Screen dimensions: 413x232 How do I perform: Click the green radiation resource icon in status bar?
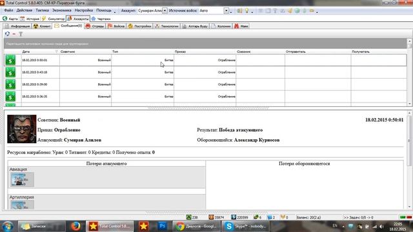pyautogui.click(x=188, y=217)
